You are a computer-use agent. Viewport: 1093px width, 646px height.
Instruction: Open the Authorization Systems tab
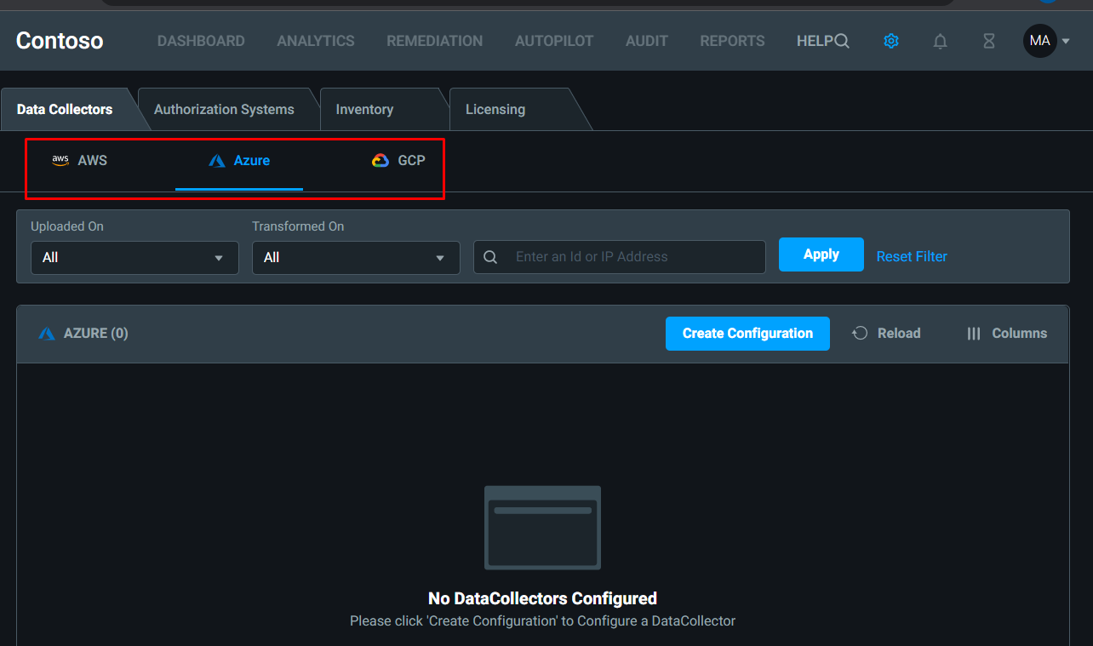(x=224, y=110)
